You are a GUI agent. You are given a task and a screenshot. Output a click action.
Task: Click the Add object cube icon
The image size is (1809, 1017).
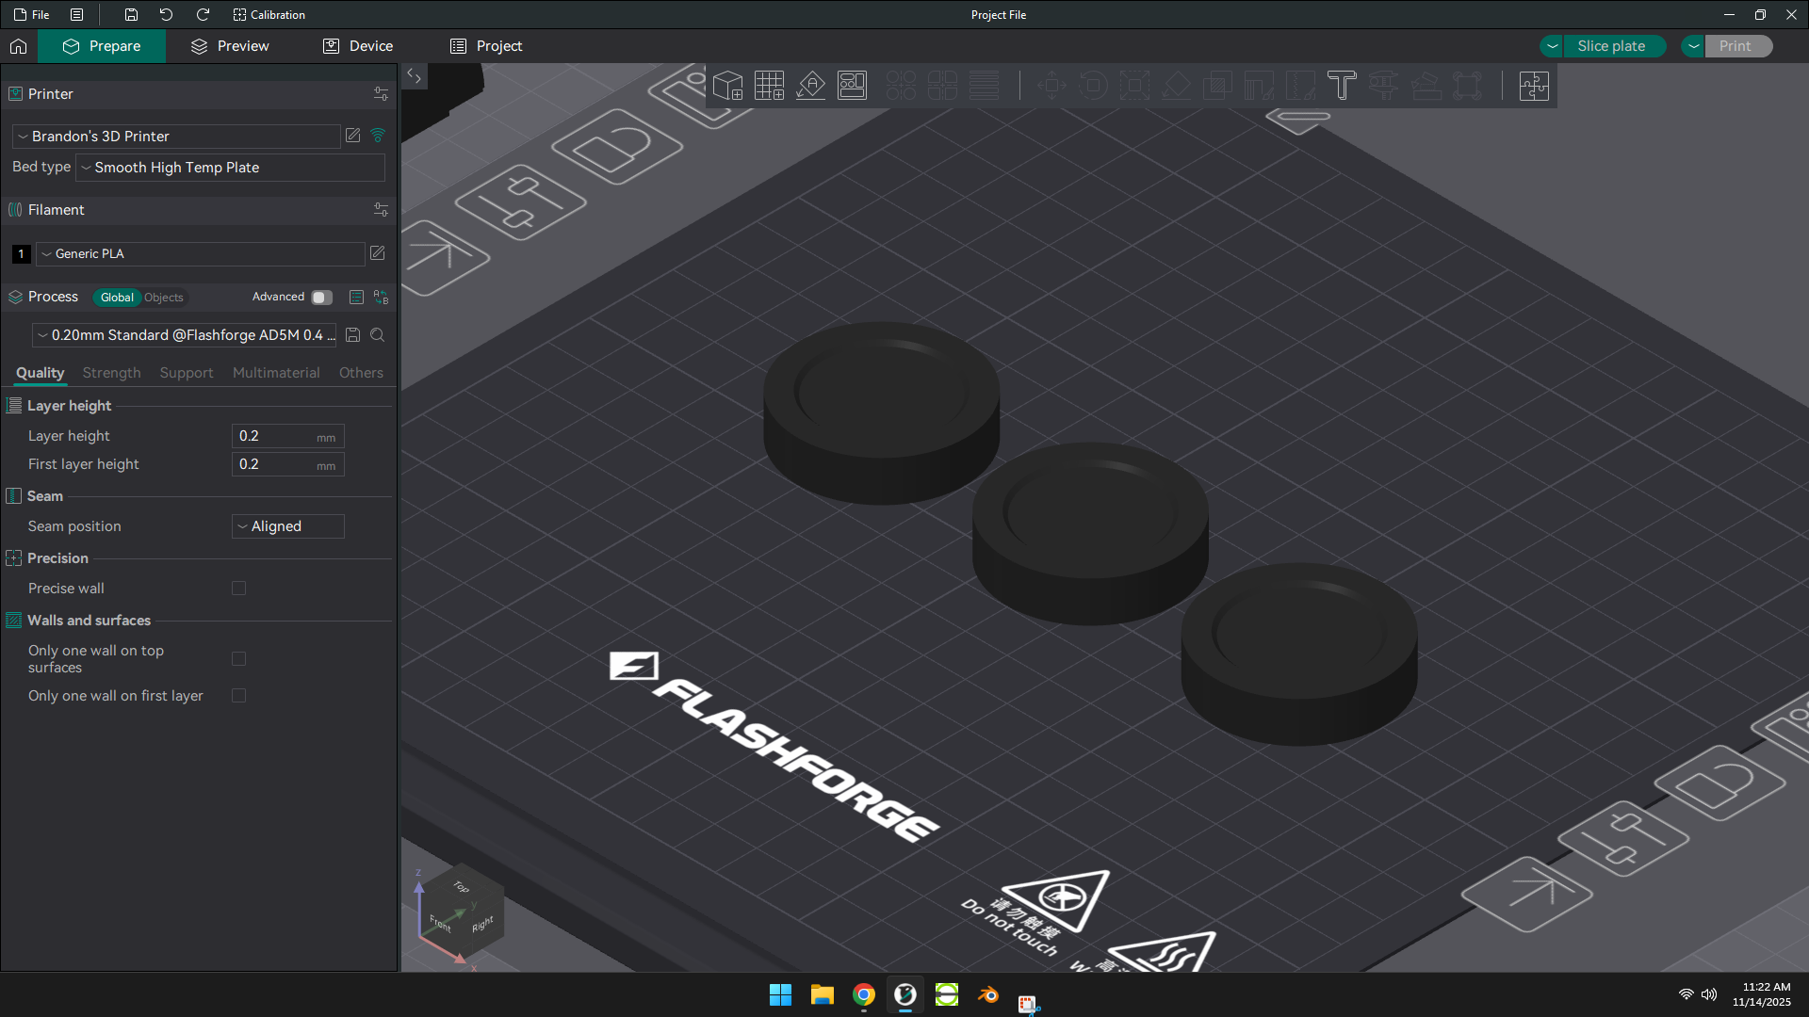(727, 86)
